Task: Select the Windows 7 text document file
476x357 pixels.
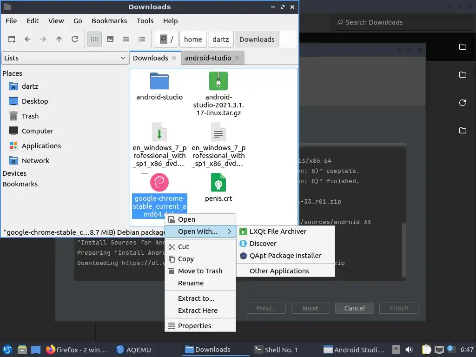Action: (218, 132)
